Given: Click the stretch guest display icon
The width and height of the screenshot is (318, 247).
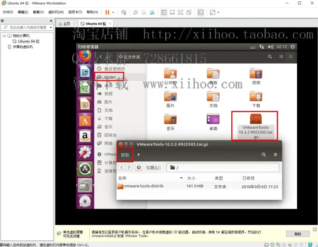Looking at the screenshot, I should coord(212,13).
